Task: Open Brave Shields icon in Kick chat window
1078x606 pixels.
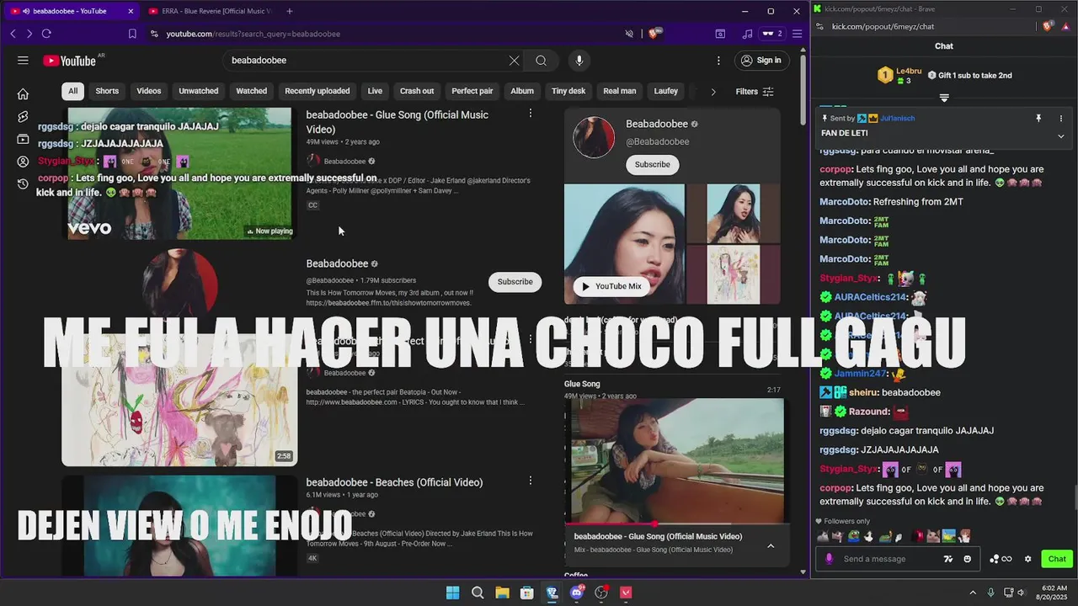Action: point(1048,27)
